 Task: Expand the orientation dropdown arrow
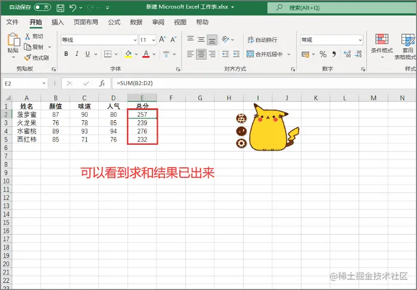232,40
